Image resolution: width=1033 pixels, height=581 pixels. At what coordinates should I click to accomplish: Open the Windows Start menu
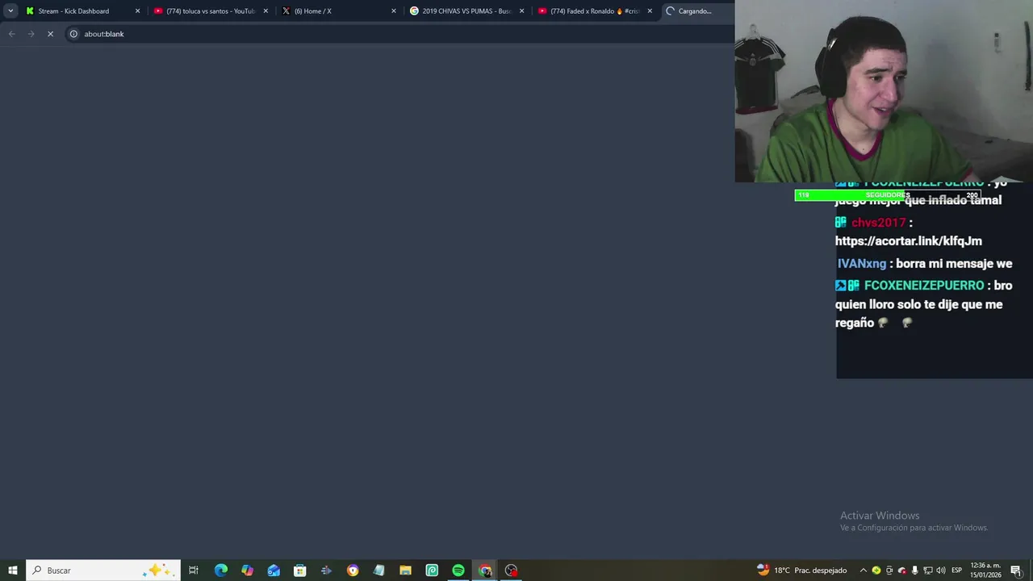[x=13, y=571]
